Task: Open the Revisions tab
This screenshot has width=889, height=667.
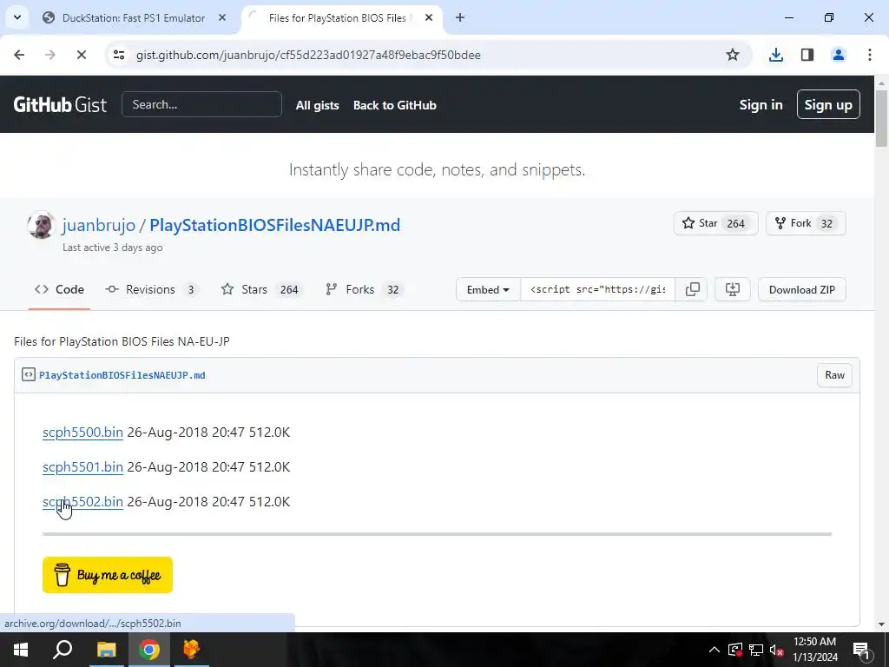Action: point(151,289)
